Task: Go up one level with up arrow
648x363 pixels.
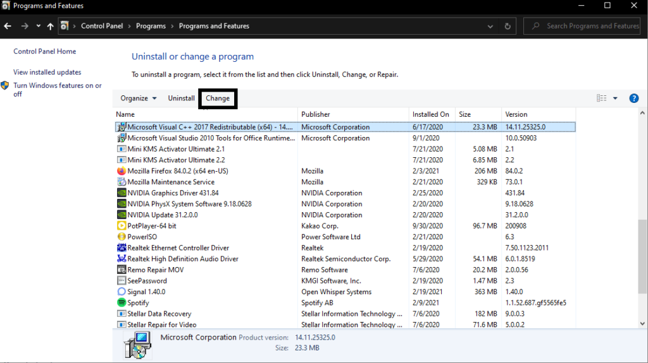Action: tap(50, 27)
